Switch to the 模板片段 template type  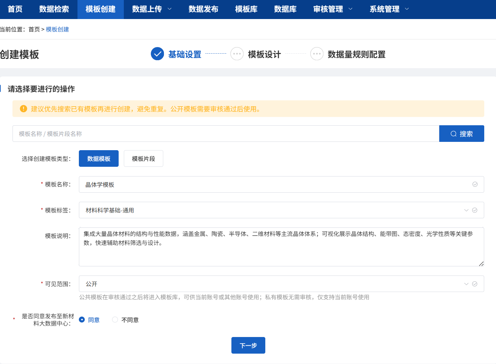(x=143, y=158)
